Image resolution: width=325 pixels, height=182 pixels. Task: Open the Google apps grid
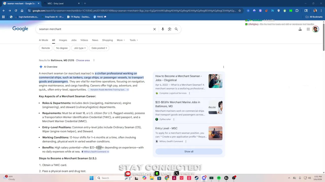tap(308, 29)
